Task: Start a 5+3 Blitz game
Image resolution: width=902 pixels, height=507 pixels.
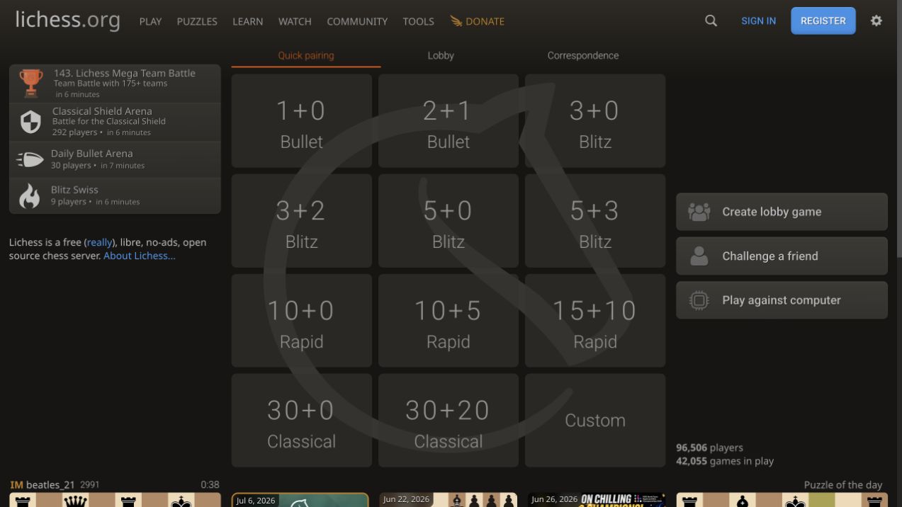Action: 594,221
